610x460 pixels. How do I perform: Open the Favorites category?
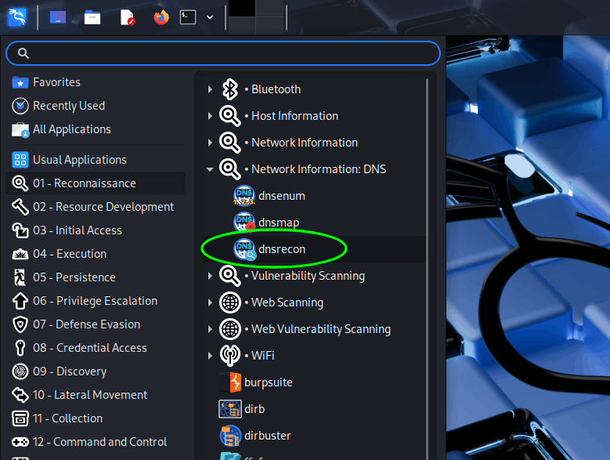[x=96, y=82]
